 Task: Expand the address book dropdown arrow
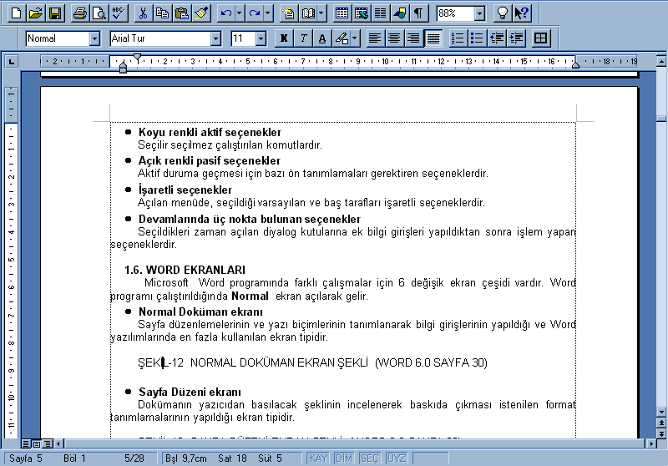[x=321, y=13]
